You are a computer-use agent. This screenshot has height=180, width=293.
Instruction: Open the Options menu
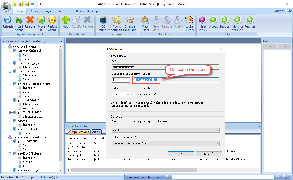(x=280, y=11)
